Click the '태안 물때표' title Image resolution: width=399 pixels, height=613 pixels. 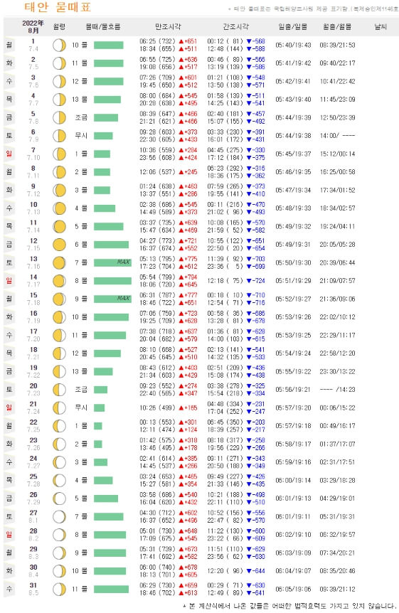tap(58, 7)
